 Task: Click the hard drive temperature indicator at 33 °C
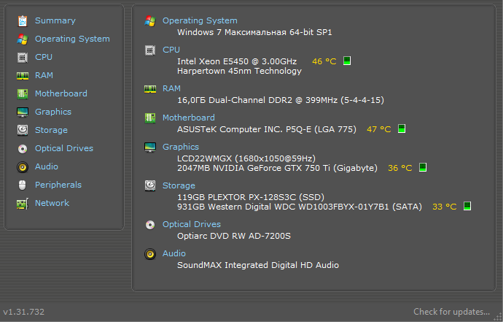pyautogui.click(x=467, y=207)
